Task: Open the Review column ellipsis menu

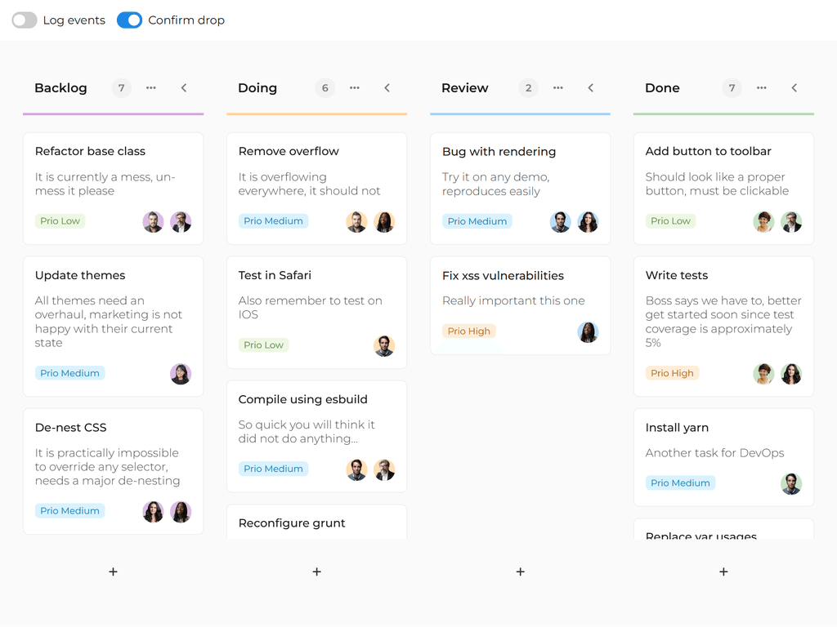Action: pos(558,88)
